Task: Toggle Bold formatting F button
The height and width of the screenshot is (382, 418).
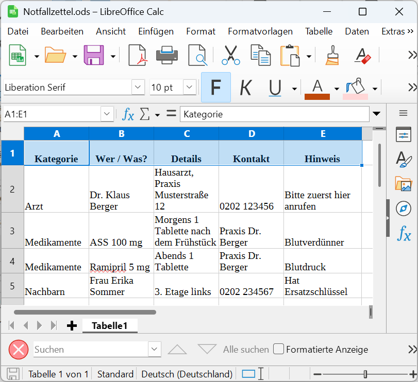Action: pyautogui.click(x=215, y=88)
